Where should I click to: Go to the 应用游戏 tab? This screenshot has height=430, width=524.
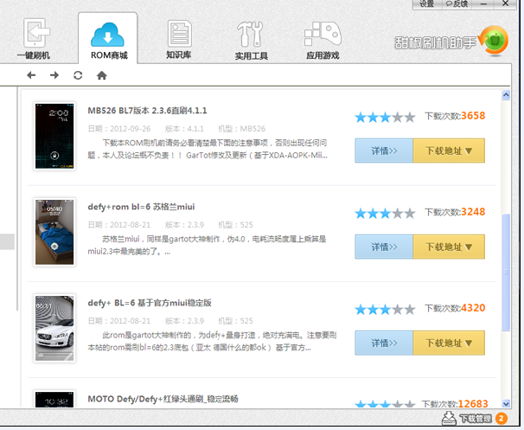(323, 40)
